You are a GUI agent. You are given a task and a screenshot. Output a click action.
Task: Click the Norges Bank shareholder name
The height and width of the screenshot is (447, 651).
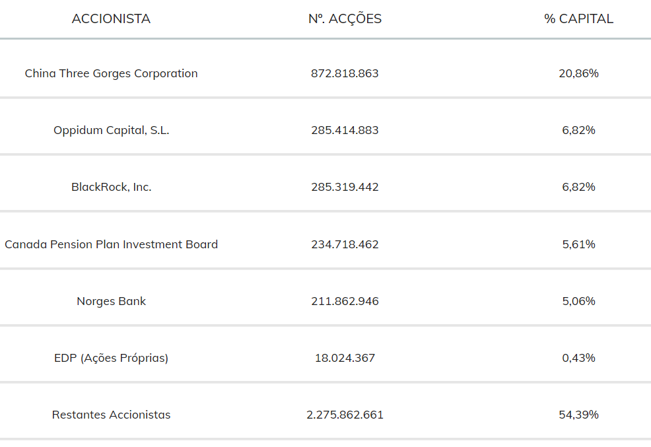coord(111,301)
